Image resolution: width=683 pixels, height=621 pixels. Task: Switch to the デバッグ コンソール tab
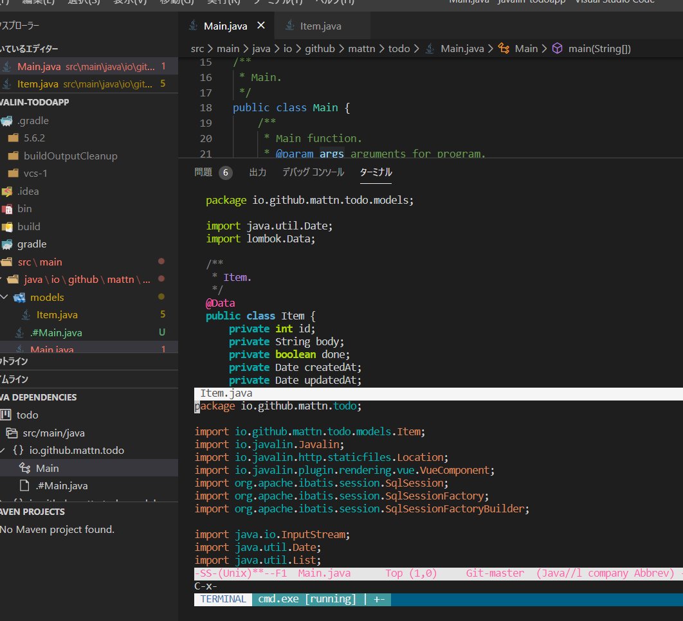313,172
